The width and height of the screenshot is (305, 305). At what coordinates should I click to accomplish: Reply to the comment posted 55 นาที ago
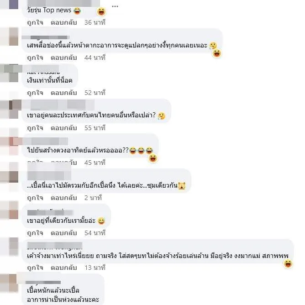pyautogui.click(x=64, y=128)
